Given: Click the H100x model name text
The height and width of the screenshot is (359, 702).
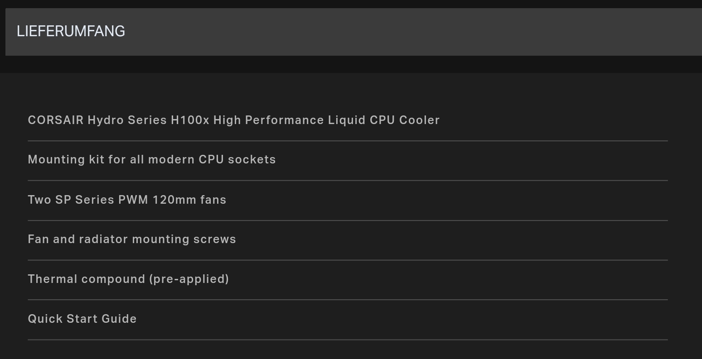Looking at the screenshot, I should click(x=190, y=120).
